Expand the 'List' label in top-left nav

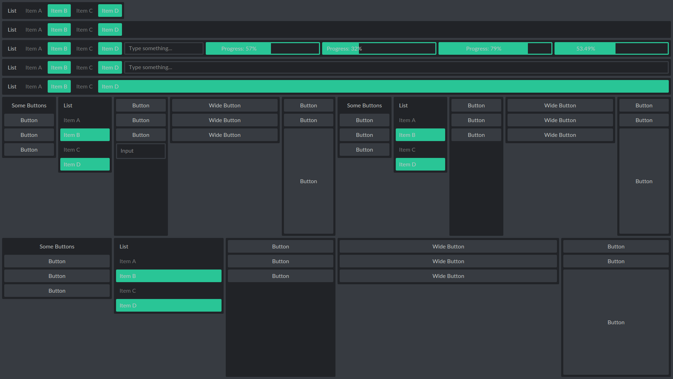(x=13, y=10)
